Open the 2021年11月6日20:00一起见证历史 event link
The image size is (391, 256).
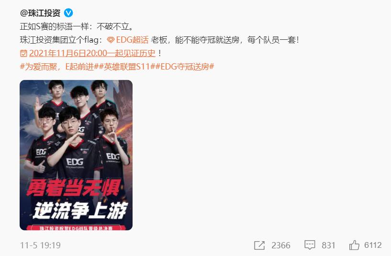click(92, 53)
